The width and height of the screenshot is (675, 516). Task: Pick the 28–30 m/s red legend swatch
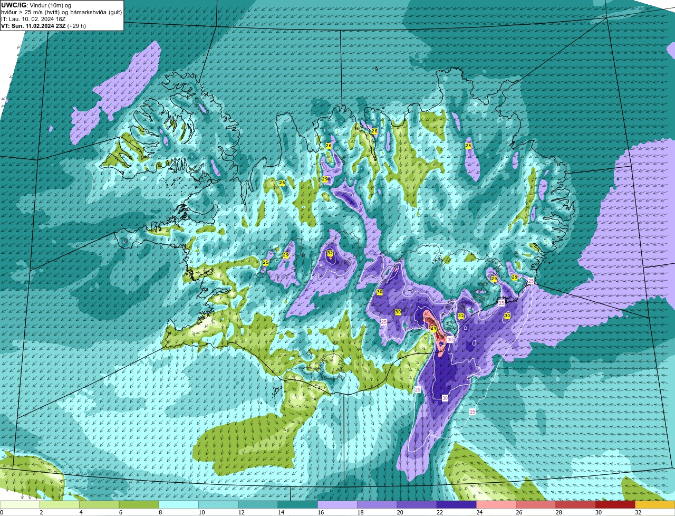tap(575, 505)
